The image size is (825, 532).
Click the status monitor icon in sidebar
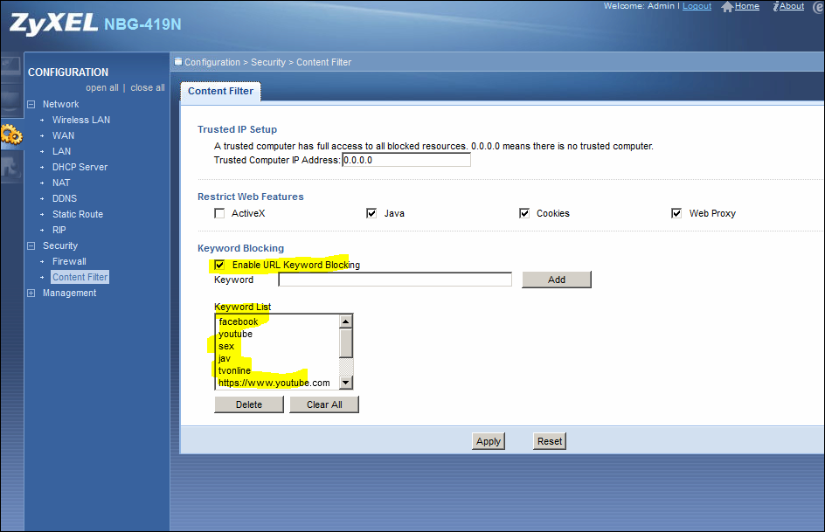pos(11,68)
